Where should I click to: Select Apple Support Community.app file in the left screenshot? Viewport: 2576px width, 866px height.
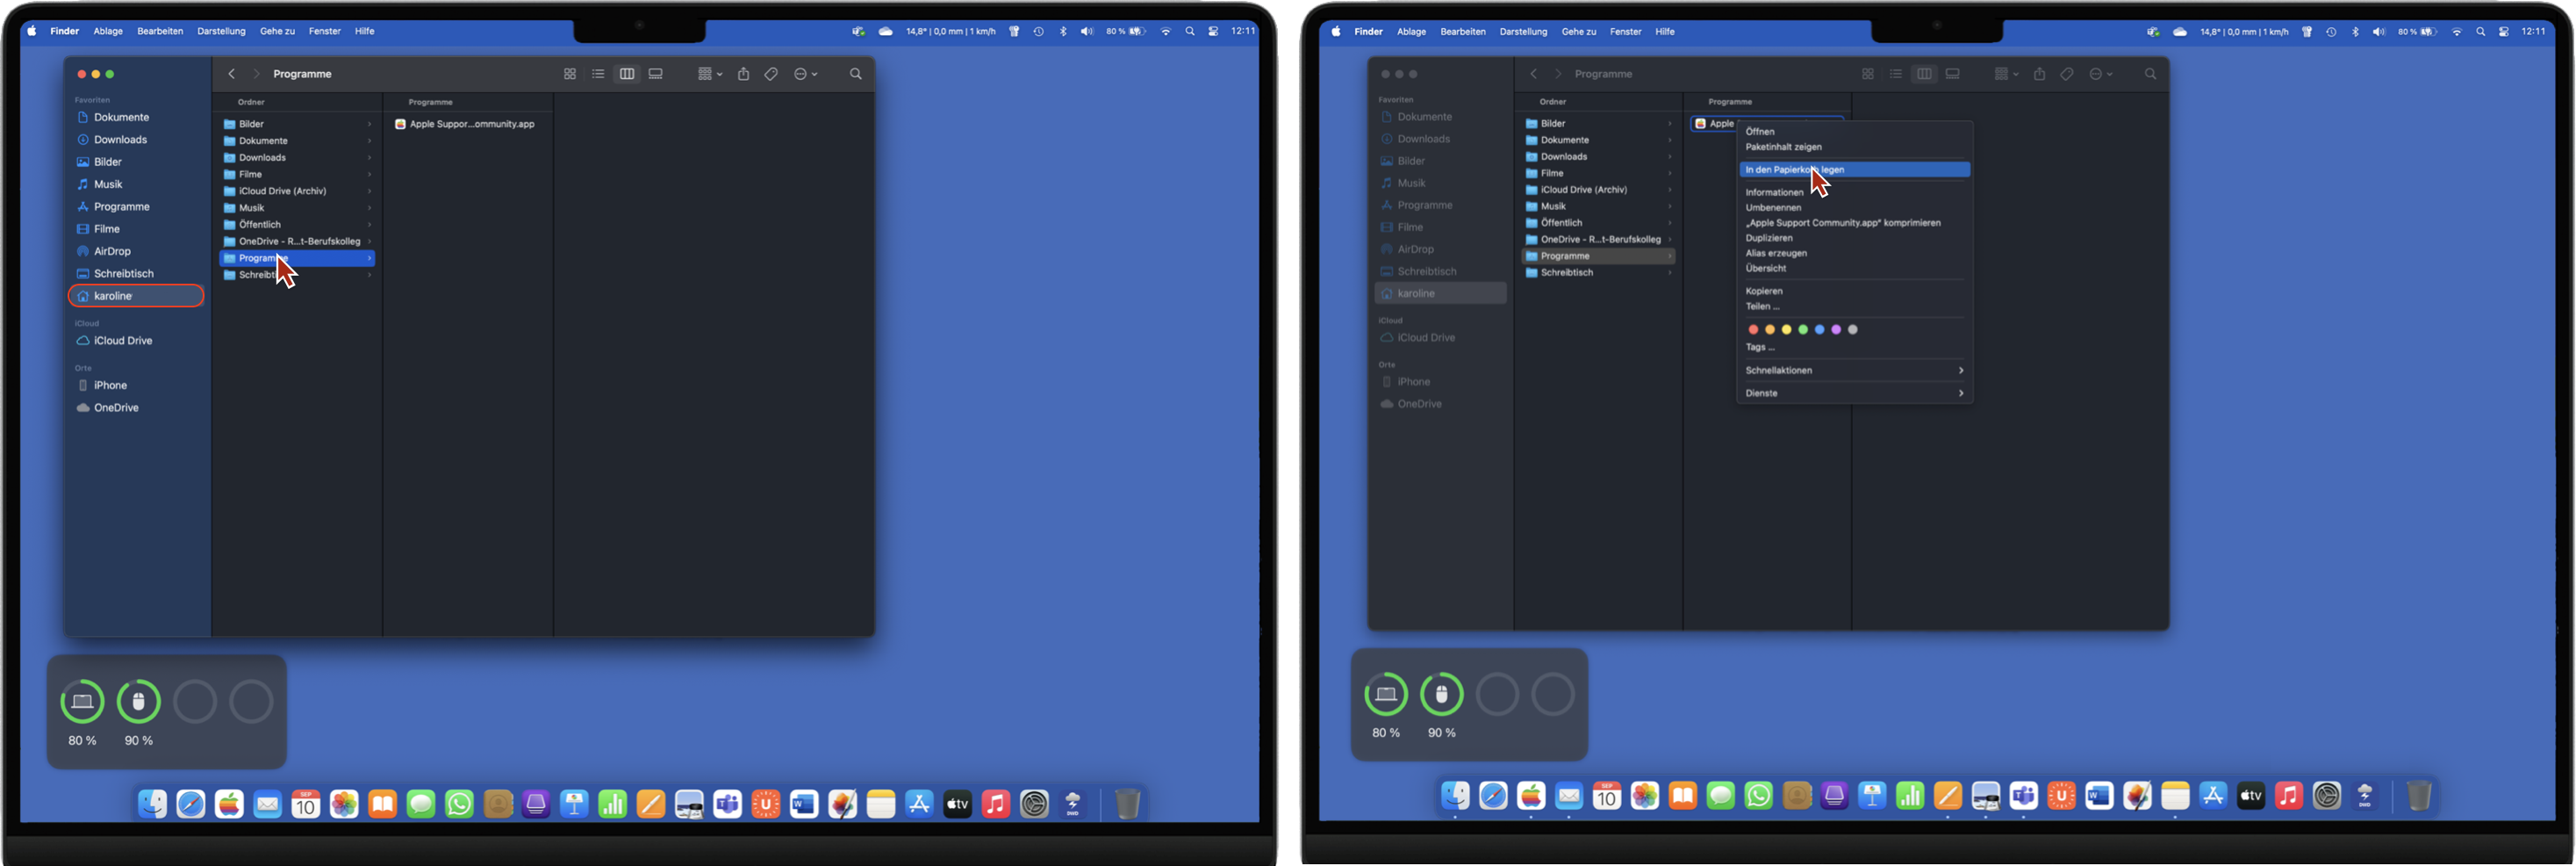466,124
